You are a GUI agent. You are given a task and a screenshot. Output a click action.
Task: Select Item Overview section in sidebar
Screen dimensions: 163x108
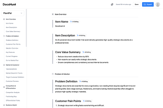point(11,19)
